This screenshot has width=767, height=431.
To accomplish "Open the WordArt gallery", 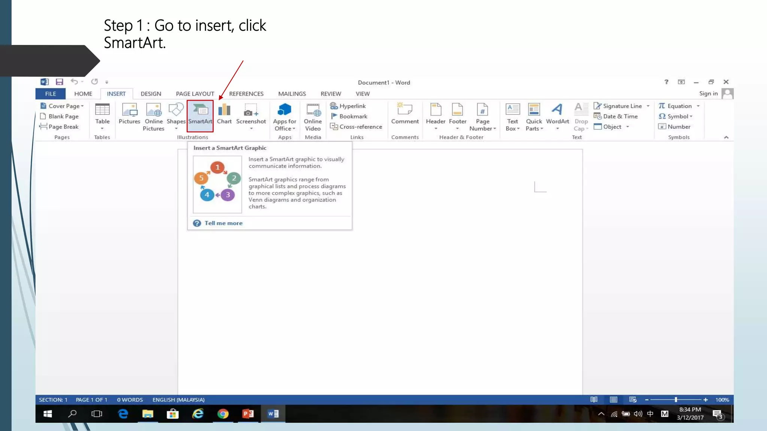I will coord(557,117).
